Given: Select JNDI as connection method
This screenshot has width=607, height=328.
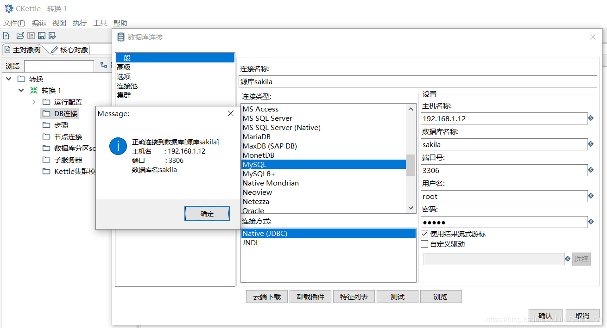Looking at the screenshot, I should click(250, 242).
